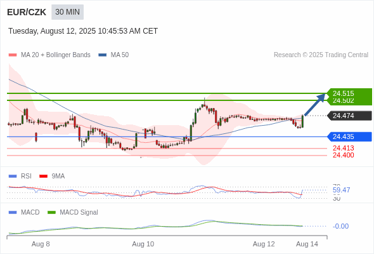
Task: Click the Aug 8 axis label
Action: [41, 244]
